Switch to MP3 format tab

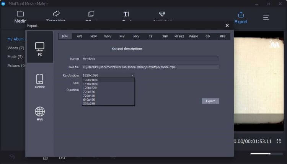(x=223, y=36)
